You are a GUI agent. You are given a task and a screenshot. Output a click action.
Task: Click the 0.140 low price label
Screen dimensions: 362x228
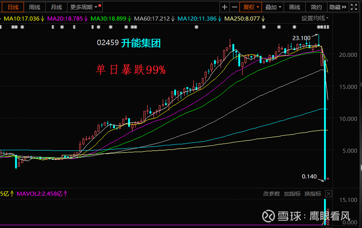tap(309, 177)
